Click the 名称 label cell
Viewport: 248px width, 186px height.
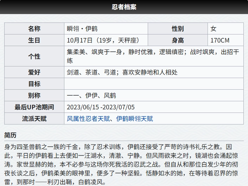click(x=34, y=29)
